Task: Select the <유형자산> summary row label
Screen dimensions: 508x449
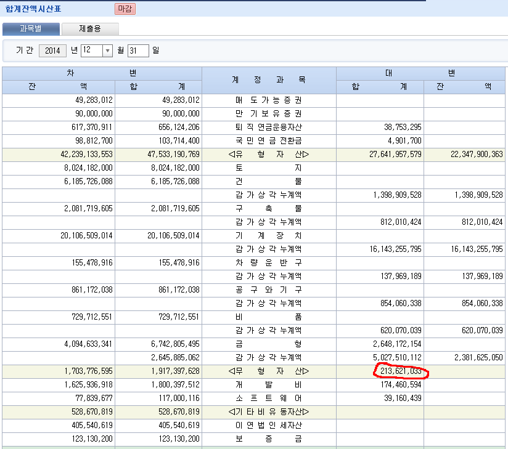Action: [x=269, y=155]
